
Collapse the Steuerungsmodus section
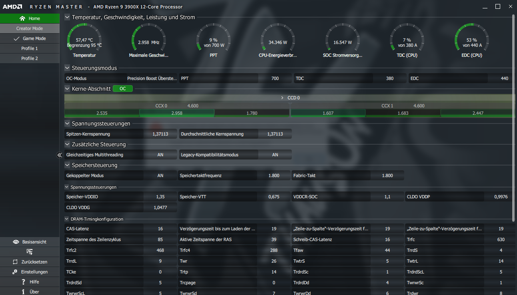coord(67,68)
